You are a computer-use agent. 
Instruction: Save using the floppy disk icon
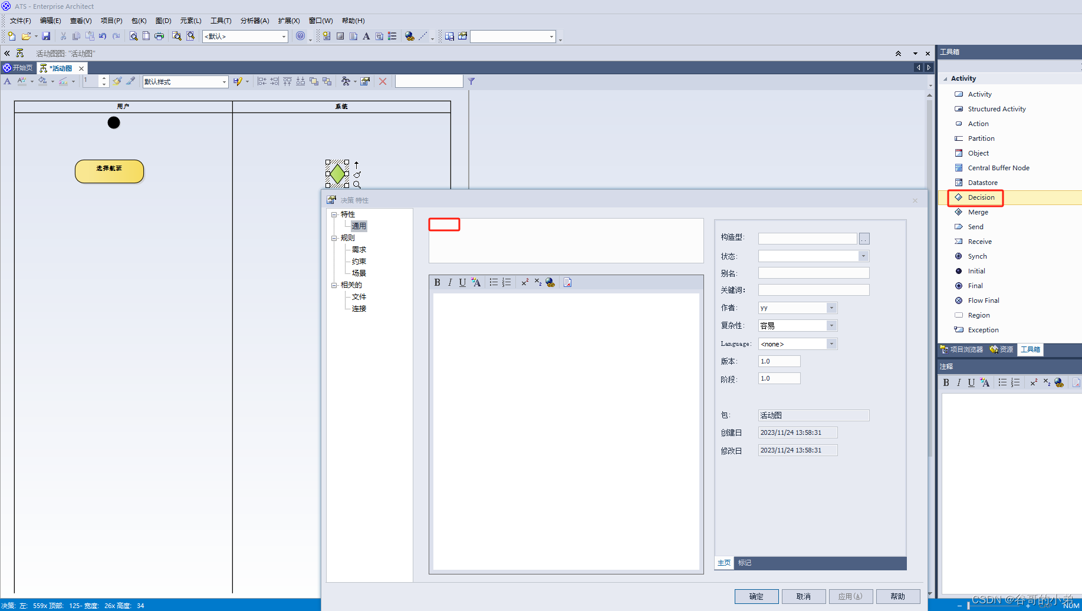46,36
